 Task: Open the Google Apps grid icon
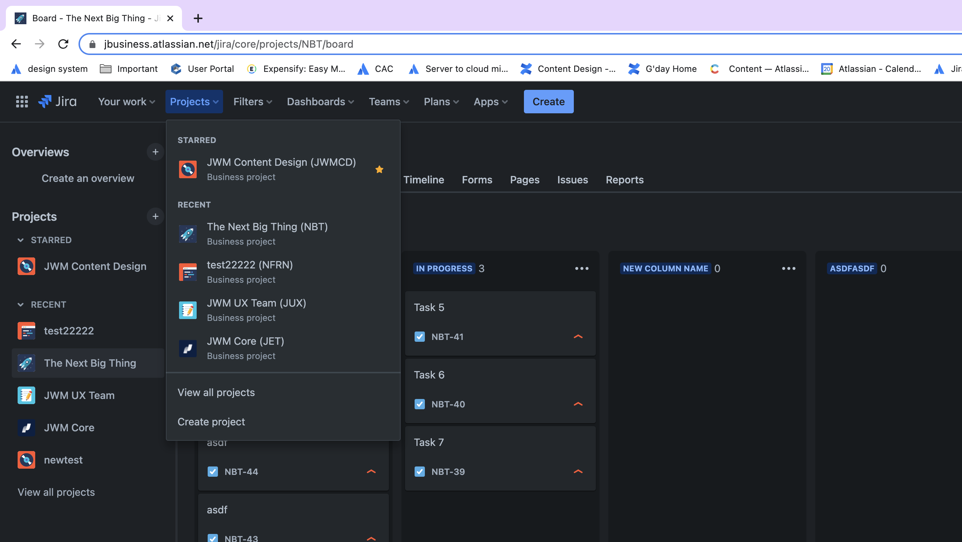click(21, 102)
